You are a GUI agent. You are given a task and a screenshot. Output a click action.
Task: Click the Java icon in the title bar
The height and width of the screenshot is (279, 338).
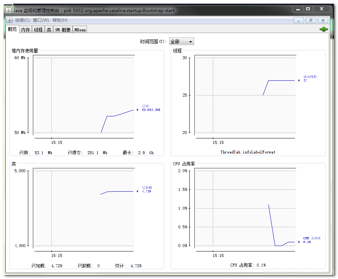pos(8,11)
